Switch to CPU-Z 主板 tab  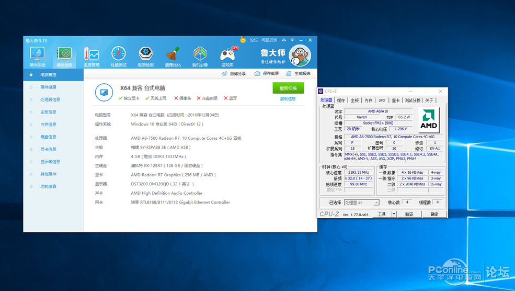tap(354, 100)
